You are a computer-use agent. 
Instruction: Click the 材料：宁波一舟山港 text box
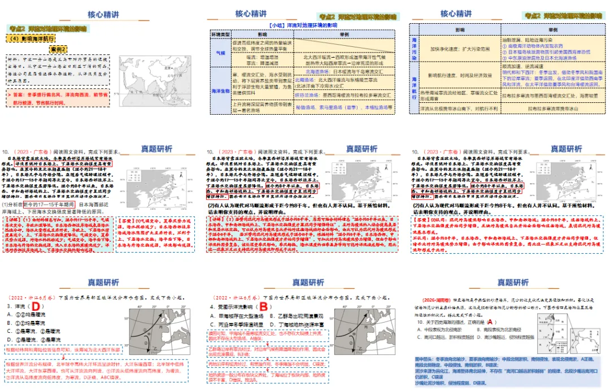click(58, 70)
